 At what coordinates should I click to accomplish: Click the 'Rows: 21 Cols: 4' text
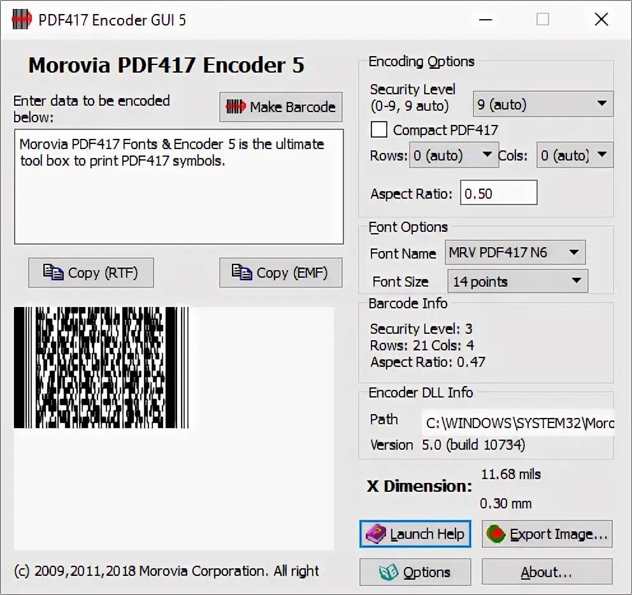(x=422, y=345)
